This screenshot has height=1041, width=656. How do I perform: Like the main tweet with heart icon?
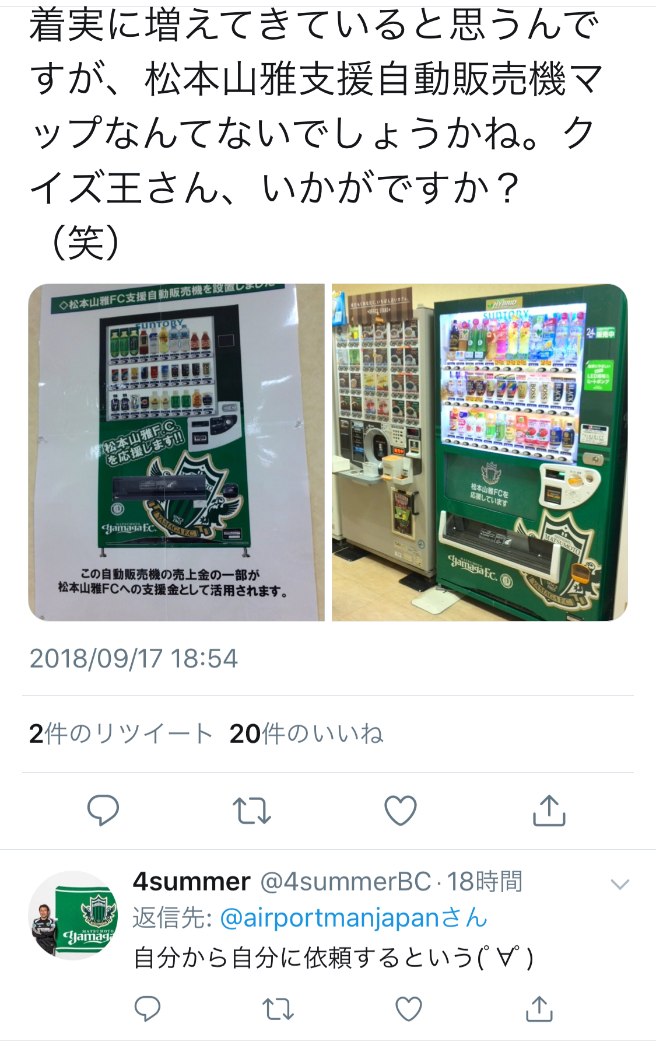(x=401, y=810)
